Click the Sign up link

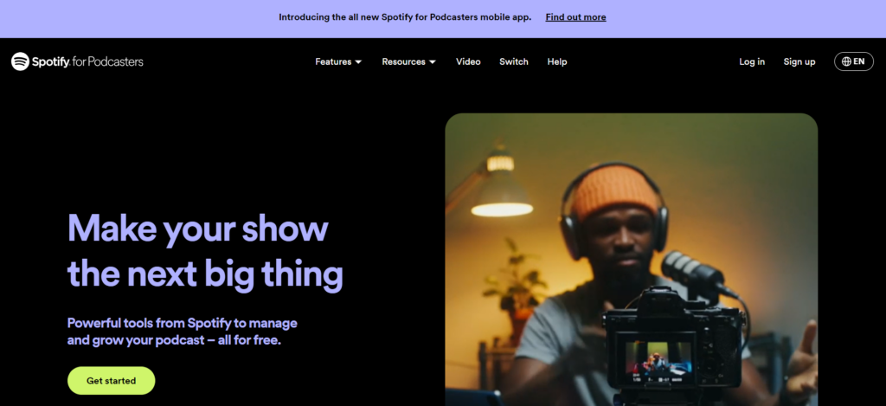(799, 61)
